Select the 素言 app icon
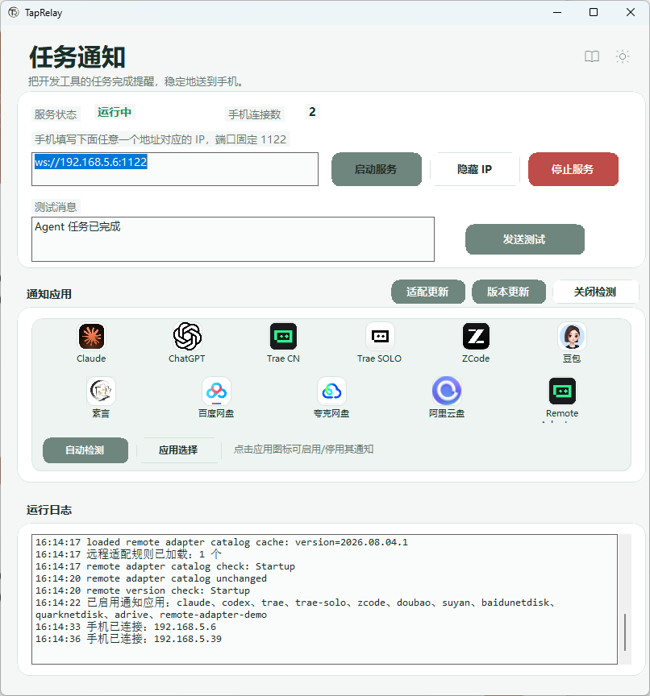 pos(101,391)
